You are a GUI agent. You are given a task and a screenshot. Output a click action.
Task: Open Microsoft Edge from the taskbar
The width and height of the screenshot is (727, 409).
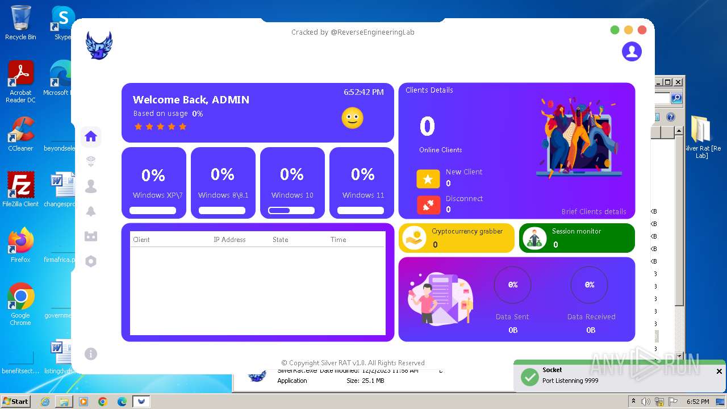coord(122,402)
